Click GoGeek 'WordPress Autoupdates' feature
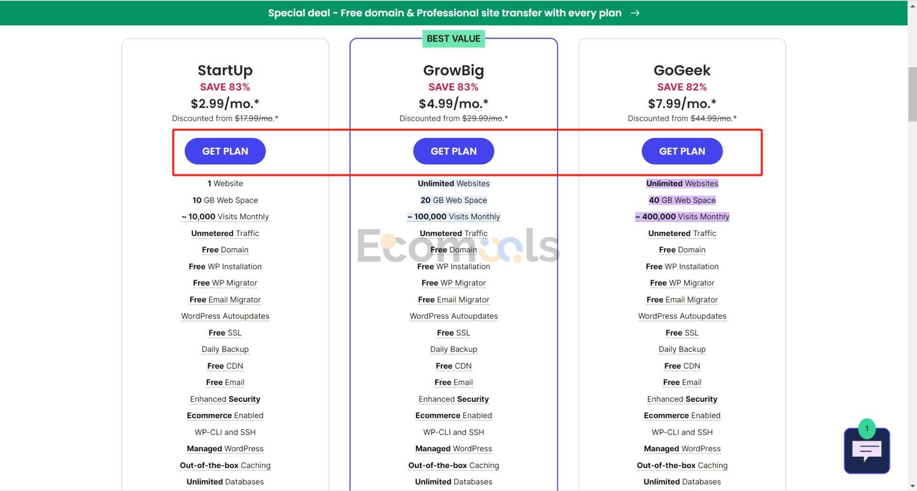The image size is (917, 491). 682,316
